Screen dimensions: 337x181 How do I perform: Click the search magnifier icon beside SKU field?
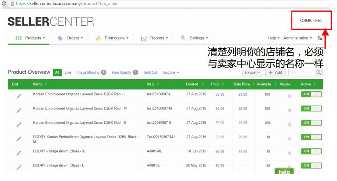319,72
